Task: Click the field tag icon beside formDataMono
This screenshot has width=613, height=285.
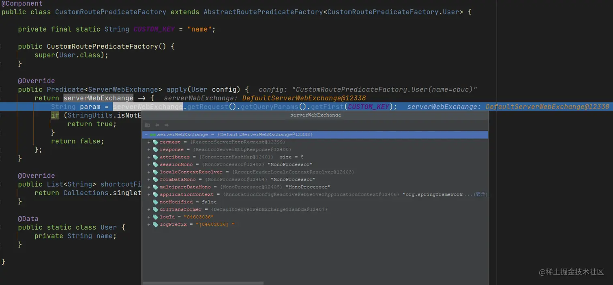Action: point(155,179)
